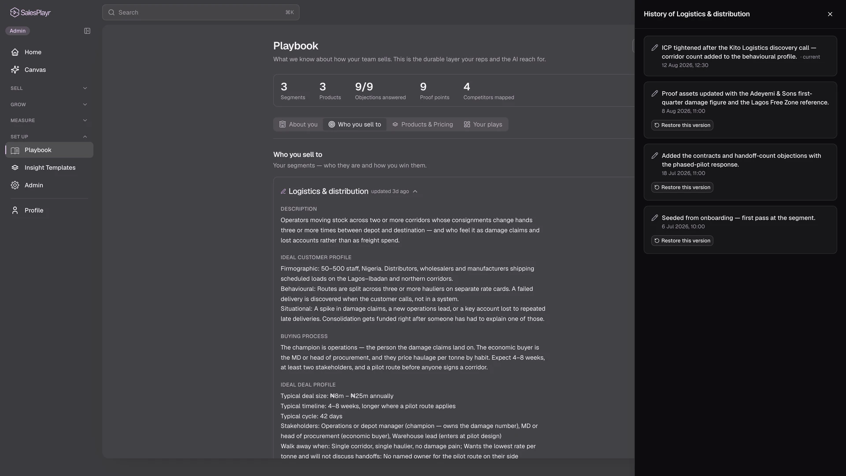
Task: Click the IDEAL CUSTOMER PROFILE heading
Action: tap(316, 257)
